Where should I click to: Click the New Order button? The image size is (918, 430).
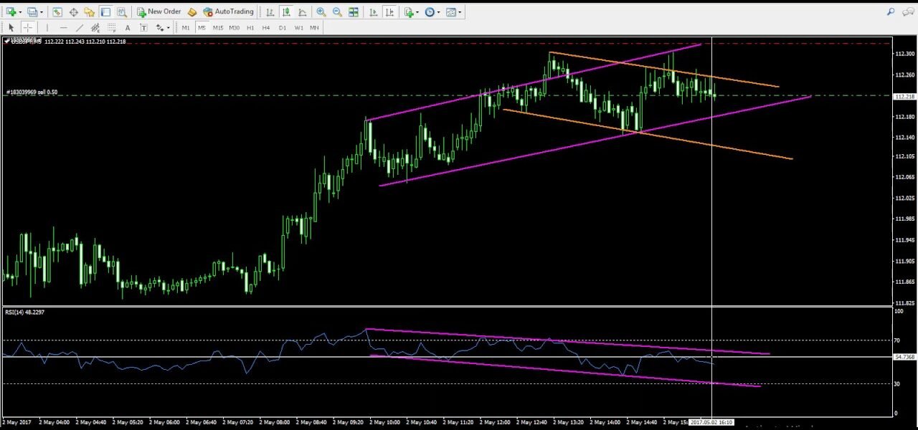coord(159,12)
